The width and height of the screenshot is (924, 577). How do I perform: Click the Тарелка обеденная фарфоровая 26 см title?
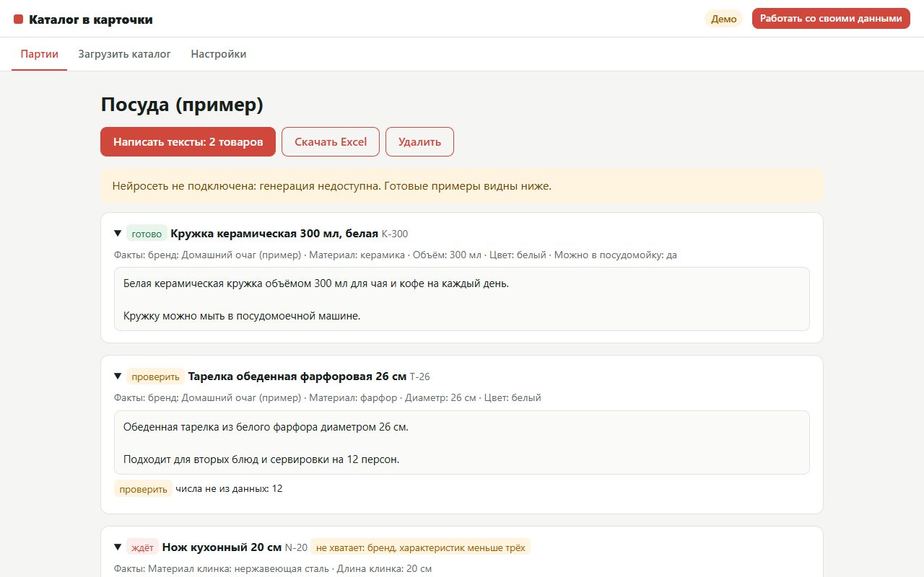pos(297,376)
